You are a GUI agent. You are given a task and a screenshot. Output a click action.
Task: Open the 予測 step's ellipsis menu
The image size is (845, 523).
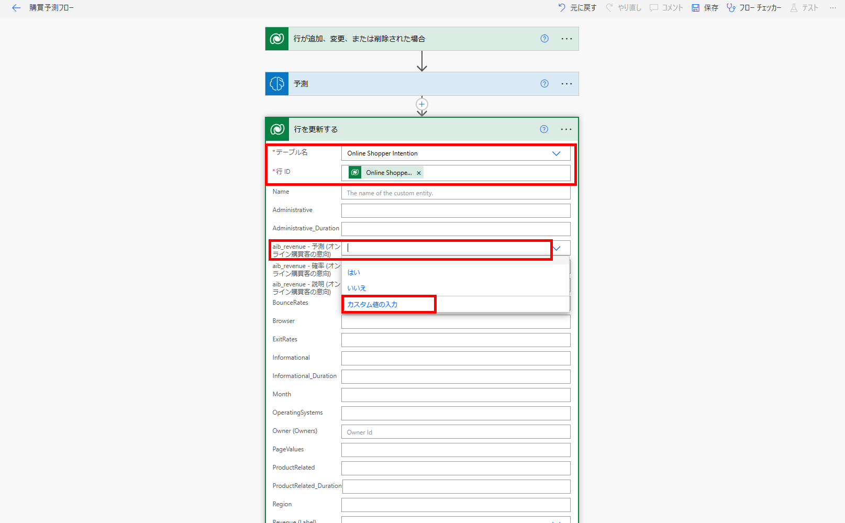566,84
